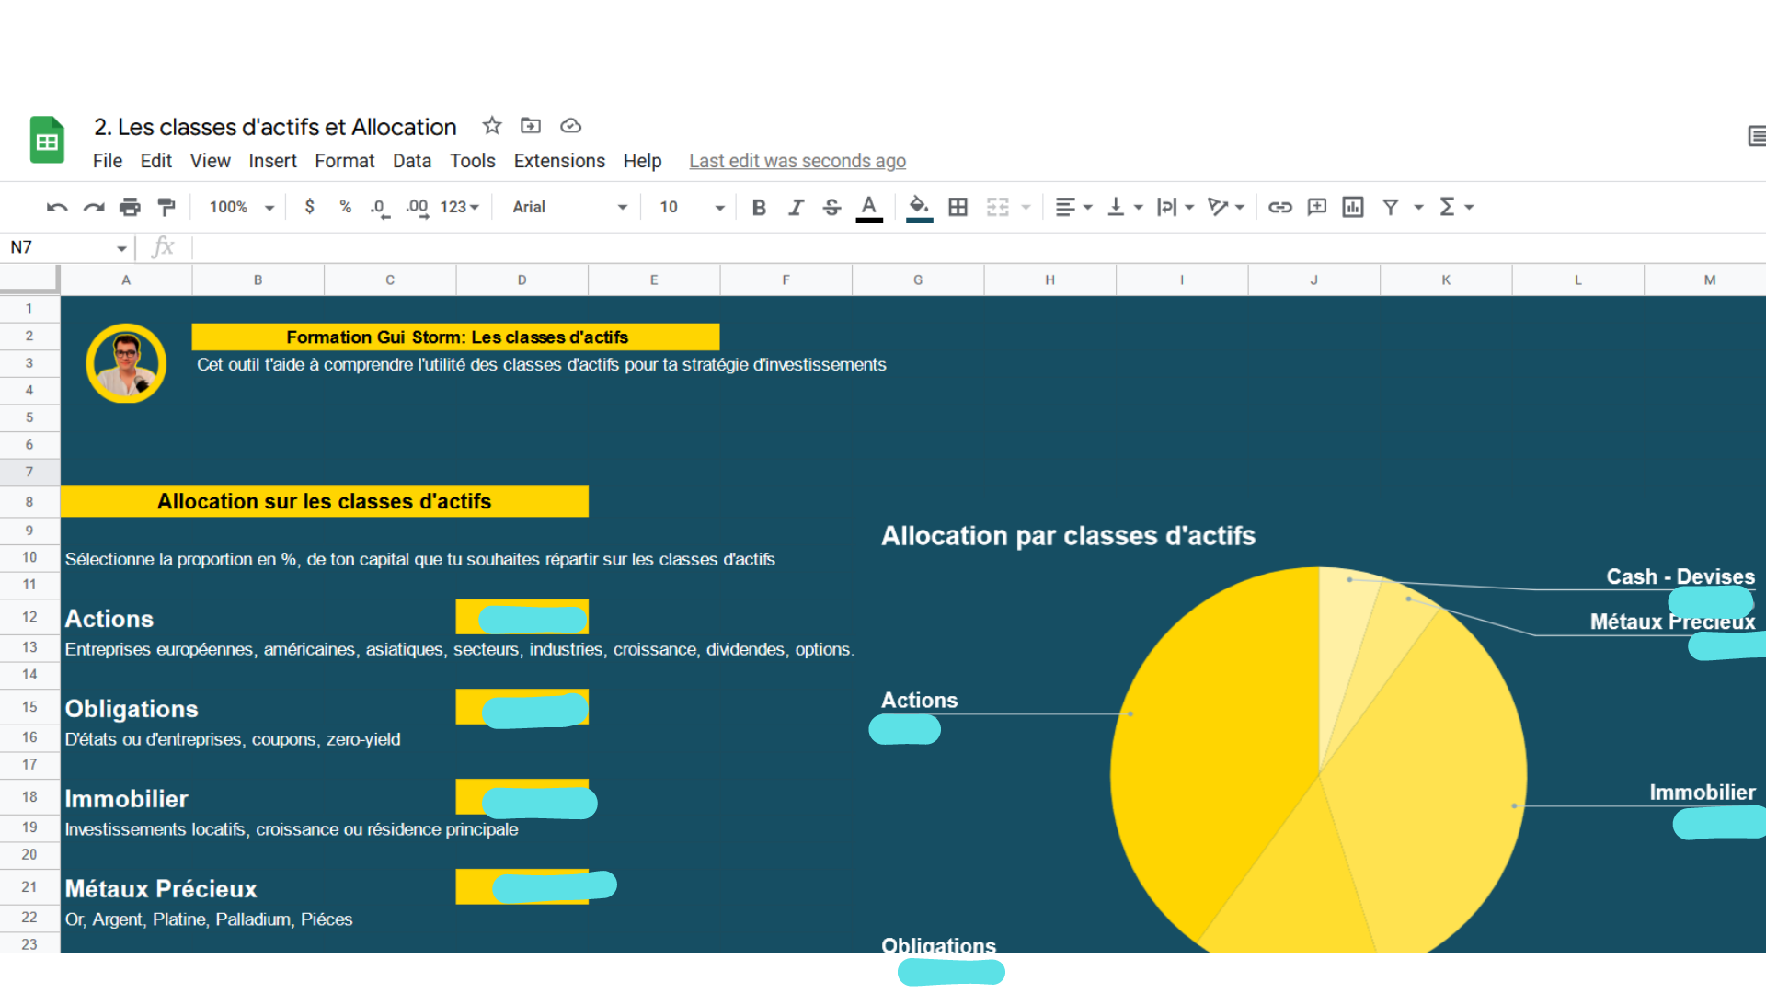Click the Move to folder icon
Viewport: 1766px width, 993px height.
[x=531, y=126]
